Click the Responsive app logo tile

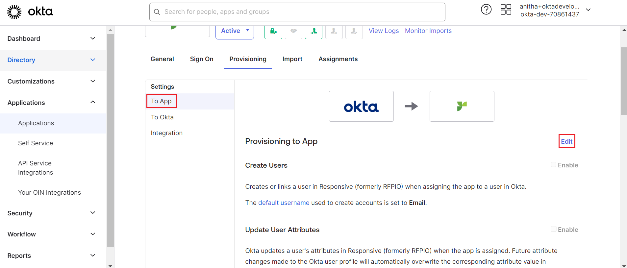coord(462,106)
